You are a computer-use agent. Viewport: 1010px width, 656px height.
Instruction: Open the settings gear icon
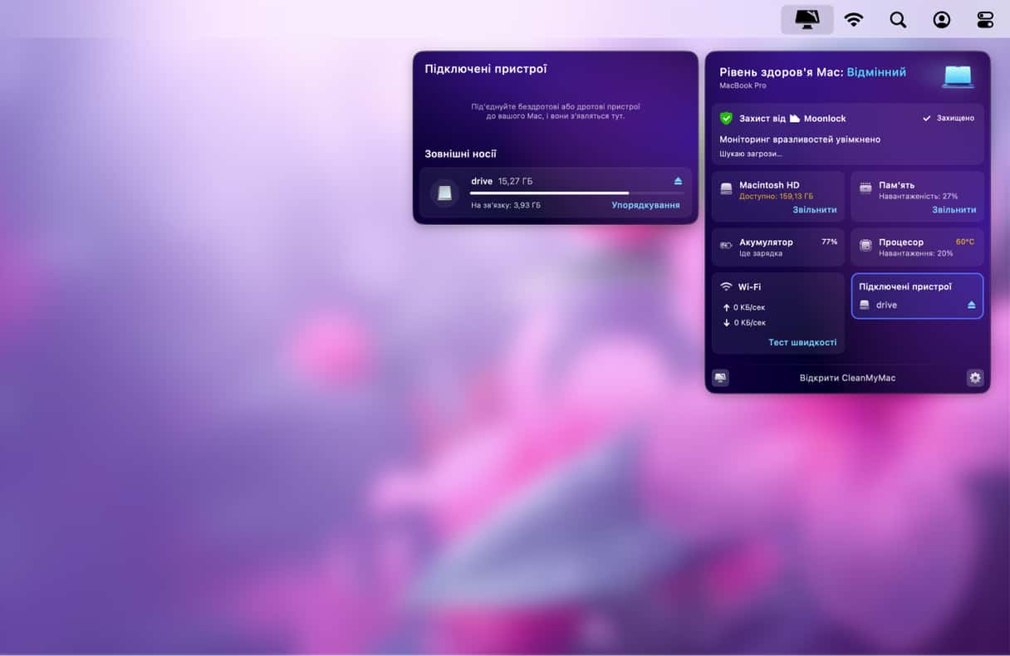(x=975, y=378)
